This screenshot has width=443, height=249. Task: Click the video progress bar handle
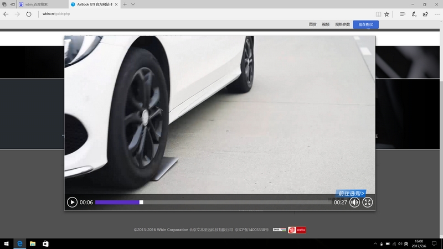click(141, 203)
